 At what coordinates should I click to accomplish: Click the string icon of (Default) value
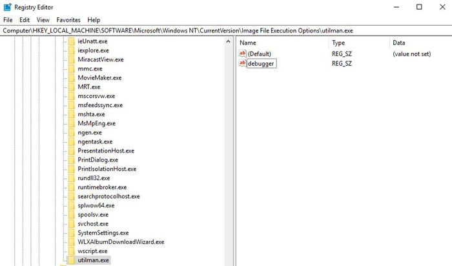pos(242,54)
